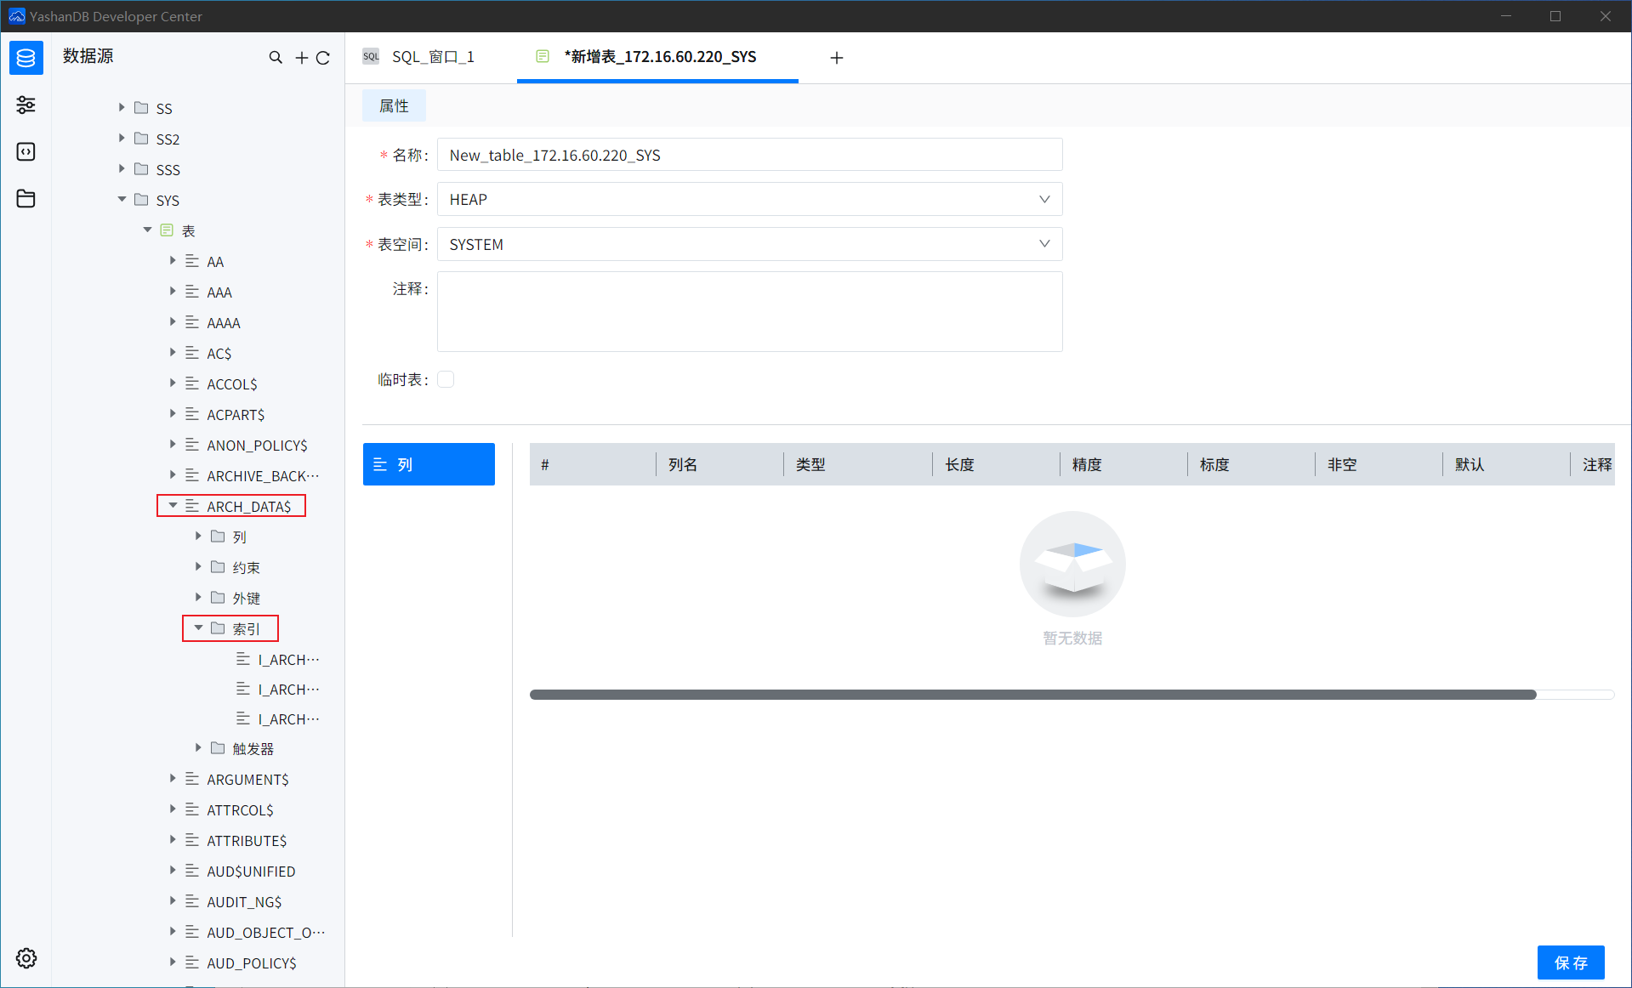
Task: Open the sliders configuration sidebar icon
Action: pyautogui.click(x=26, y=105)
